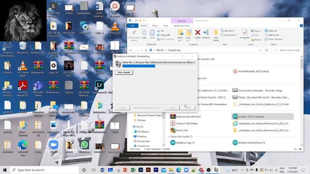The image size is (310, 174).
Task: Open the File tab in Explorer
Action: click(132, 26)
